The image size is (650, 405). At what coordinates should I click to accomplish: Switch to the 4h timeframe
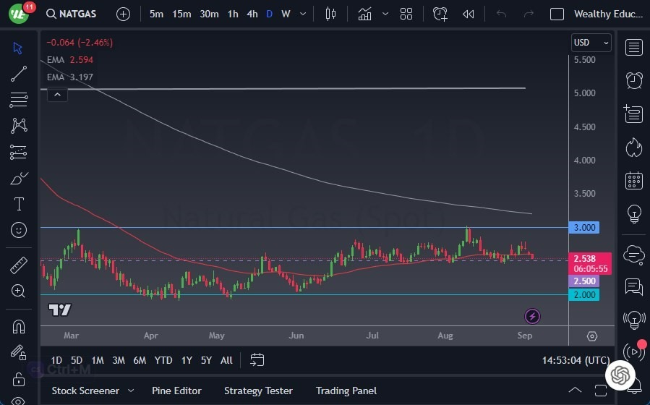(252, 14)
